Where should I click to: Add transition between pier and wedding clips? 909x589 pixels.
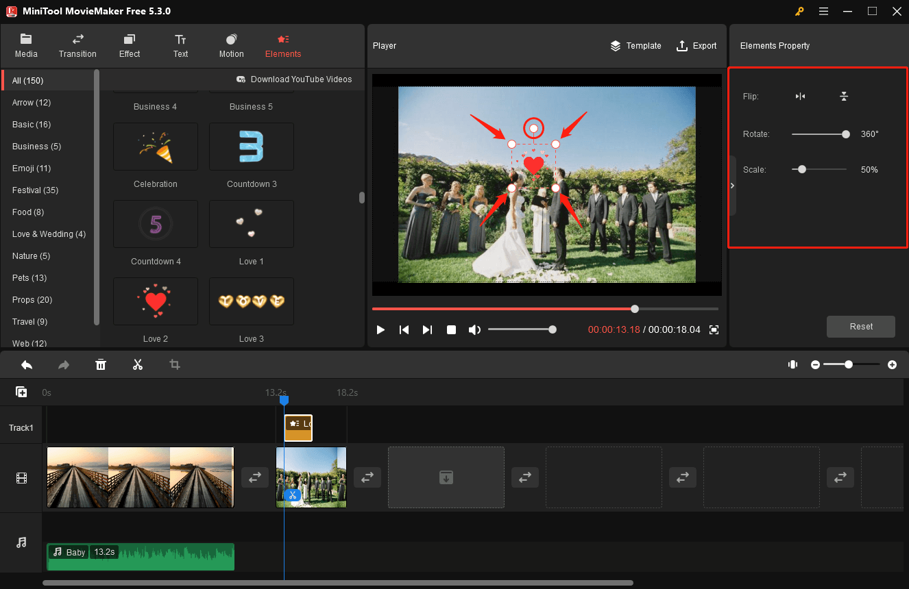254,477
